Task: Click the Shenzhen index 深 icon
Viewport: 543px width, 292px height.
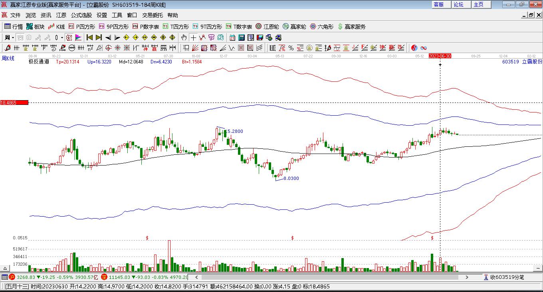Action: click(x=104, y=277)
